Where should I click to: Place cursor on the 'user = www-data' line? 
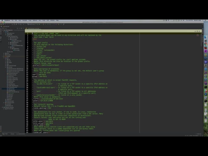[x=39, y=75]
